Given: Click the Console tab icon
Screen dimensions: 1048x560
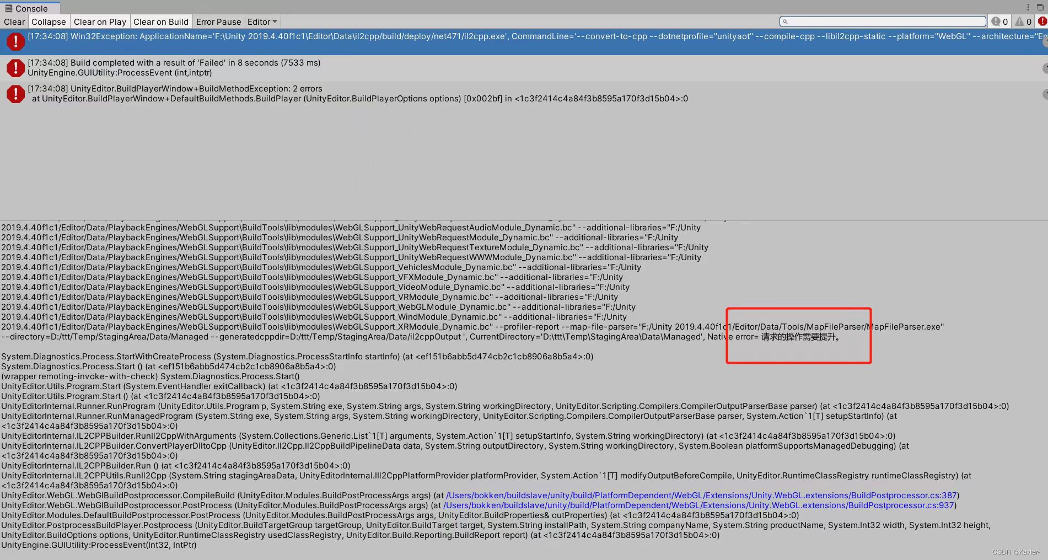Looking at the screenshot, I should coord(8,8).
